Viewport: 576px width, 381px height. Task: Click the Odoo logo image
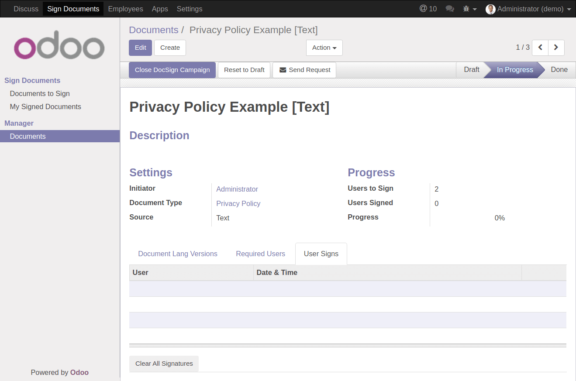click(59, 45)
